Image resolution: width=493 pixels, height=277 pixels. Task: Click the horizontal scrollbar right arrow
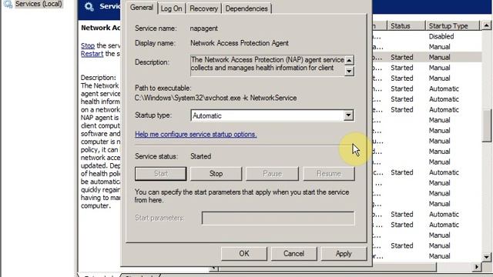(477, 267)
